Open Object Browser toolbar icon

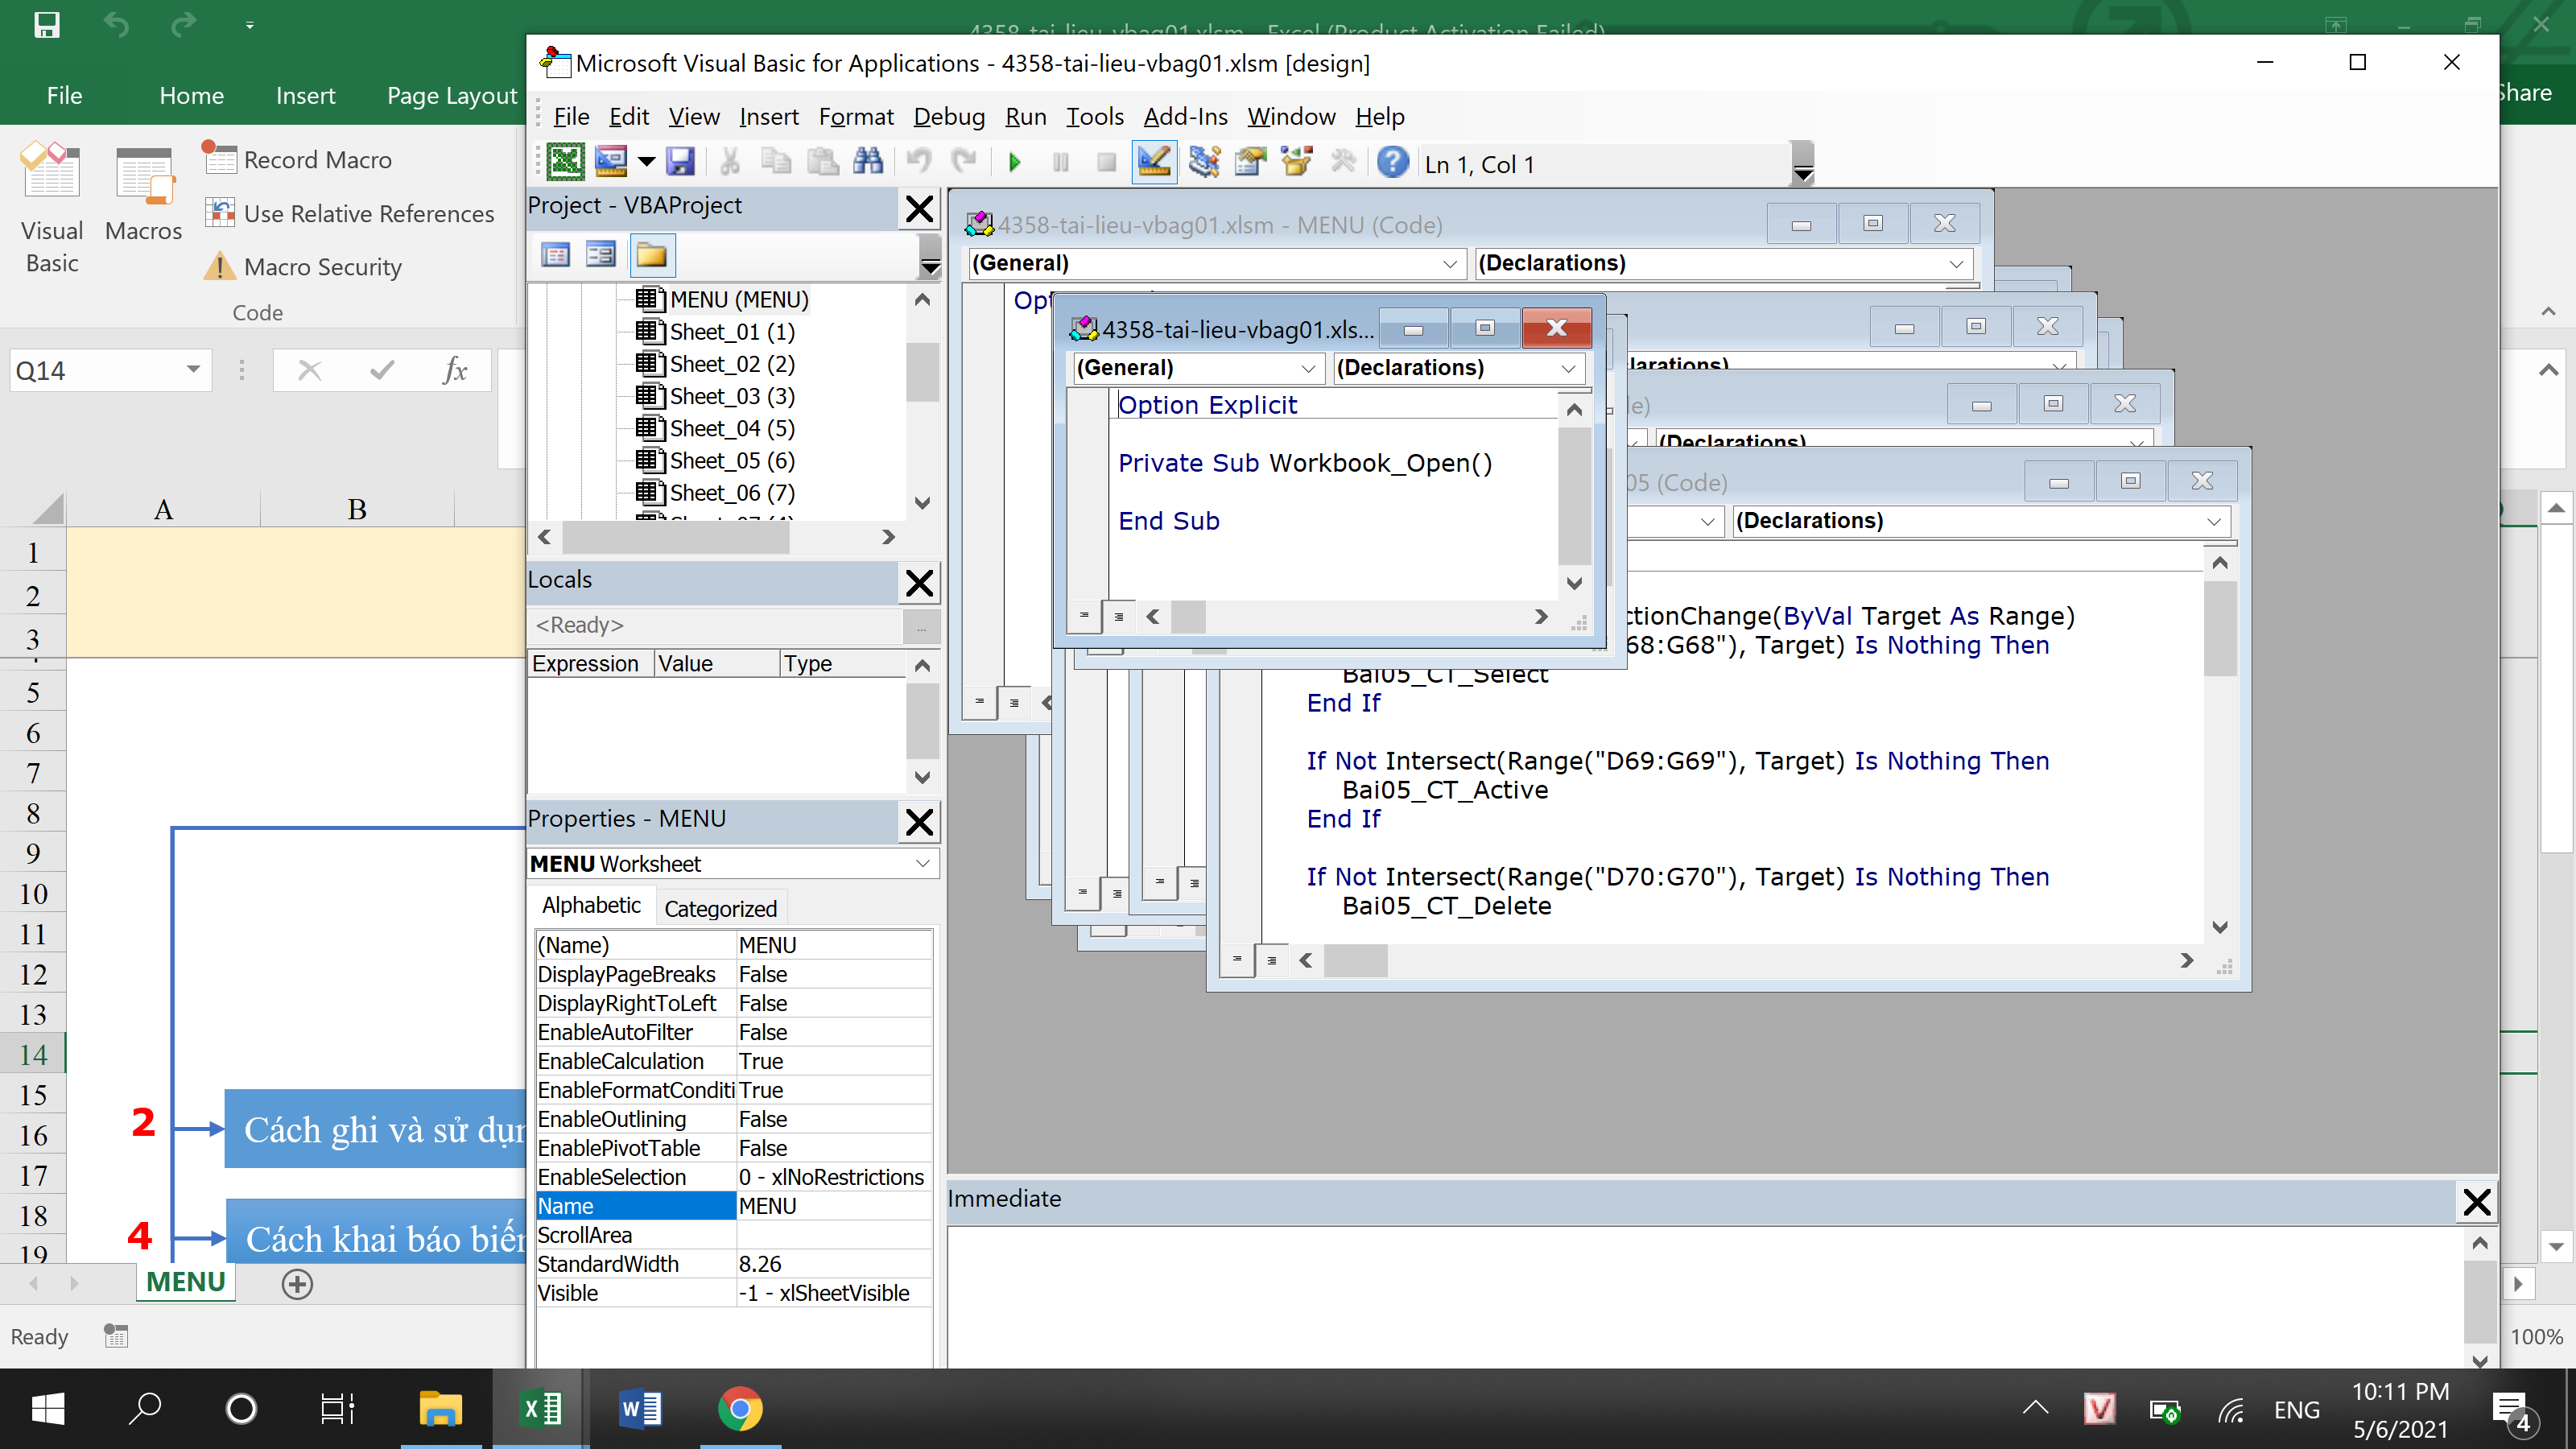(1297, 162)
